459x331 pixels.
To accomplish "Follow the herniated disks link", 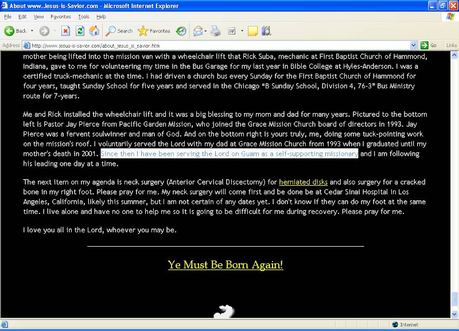I will click(303, 182).
